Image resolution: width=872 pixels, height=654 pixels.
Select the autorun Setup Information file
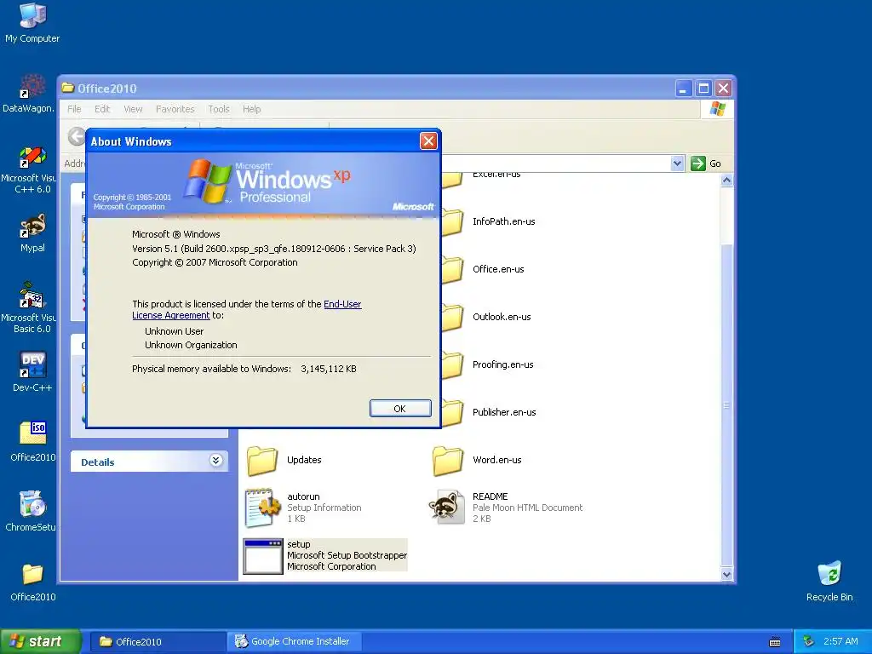pyautogui.click(x=303, y=508)
